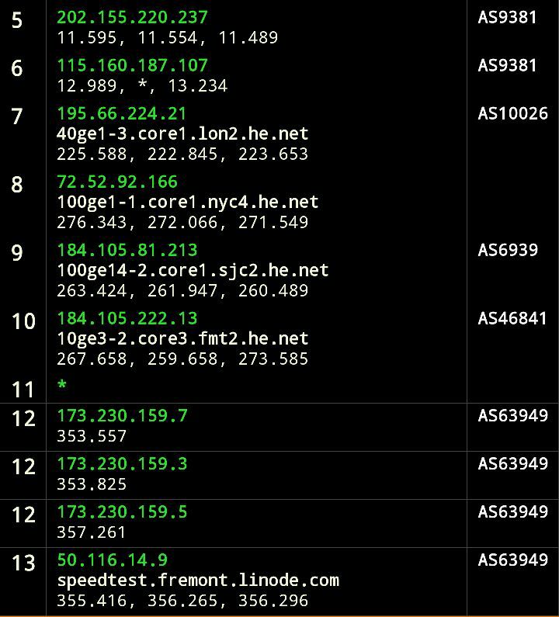Click latency value 353.557

click(92, 436)
